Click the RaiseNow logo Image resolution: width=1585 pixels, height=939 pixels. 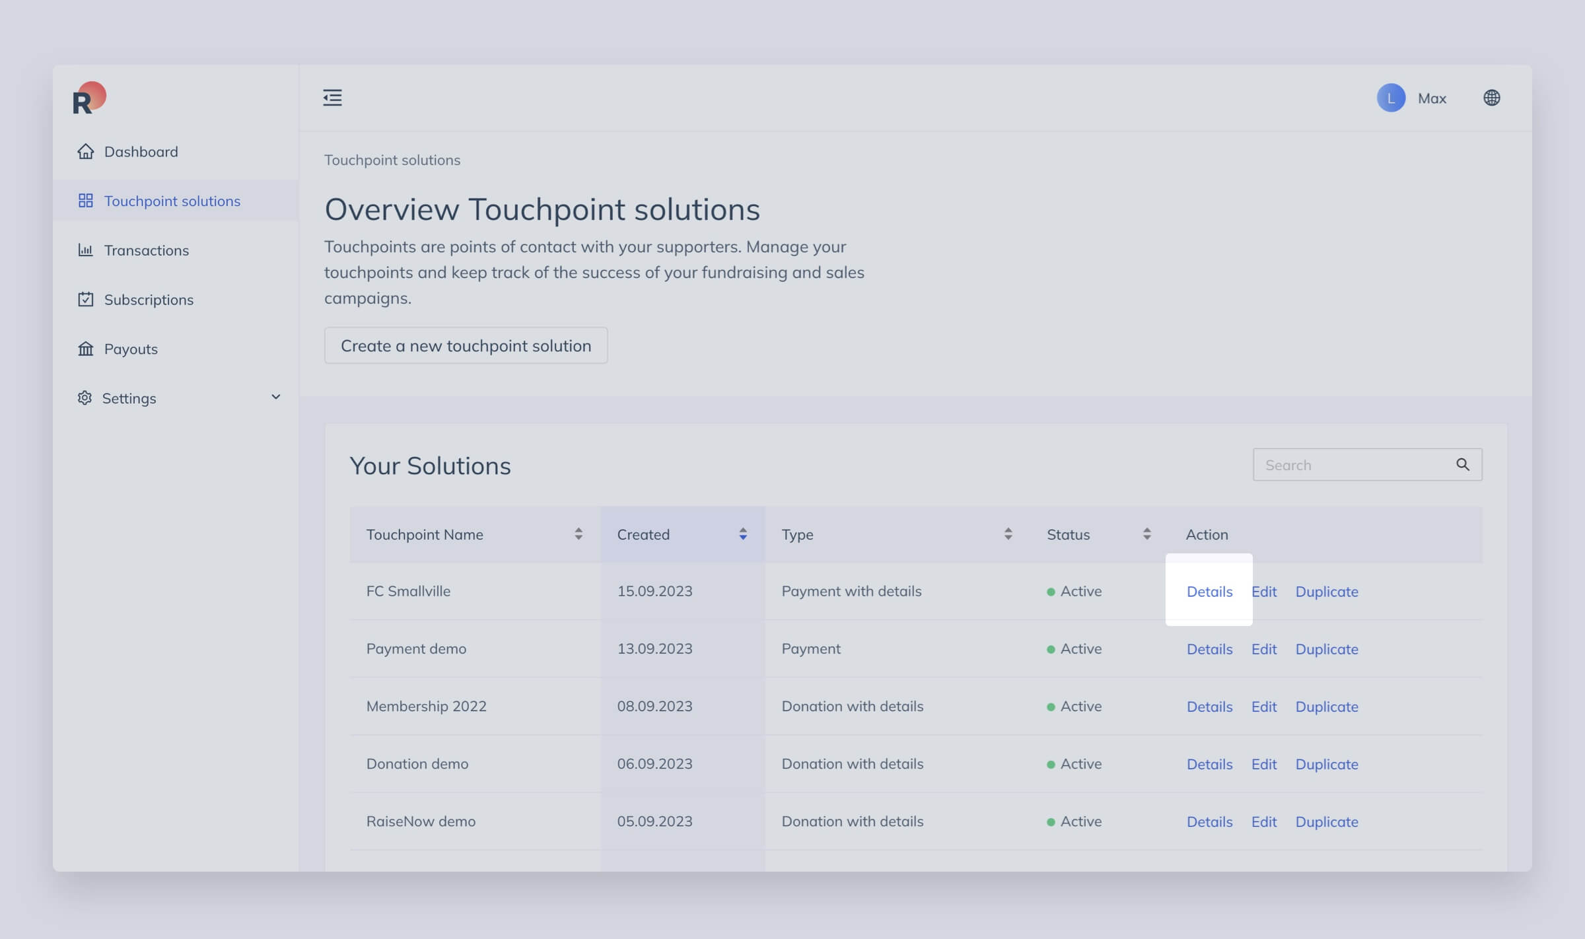[89, 98]
